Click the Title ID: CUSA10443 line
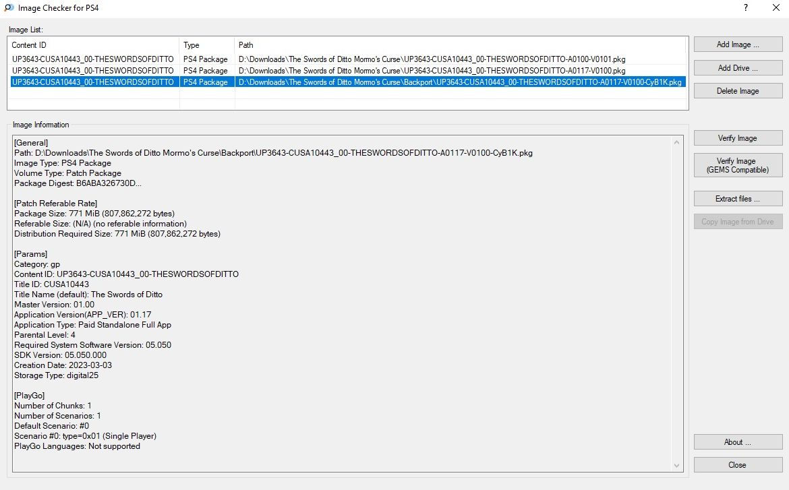 pos(51,284)
